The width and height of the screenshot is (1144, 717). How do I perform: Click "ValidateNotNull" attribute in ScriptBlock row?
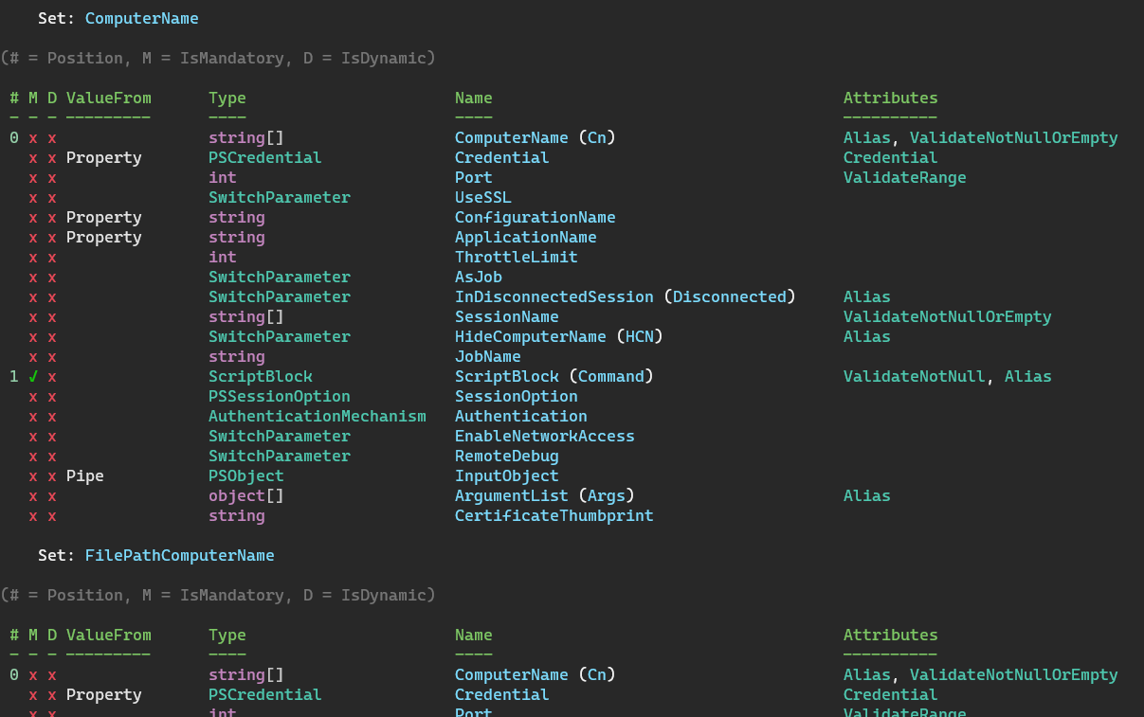[x=915, y=376]
